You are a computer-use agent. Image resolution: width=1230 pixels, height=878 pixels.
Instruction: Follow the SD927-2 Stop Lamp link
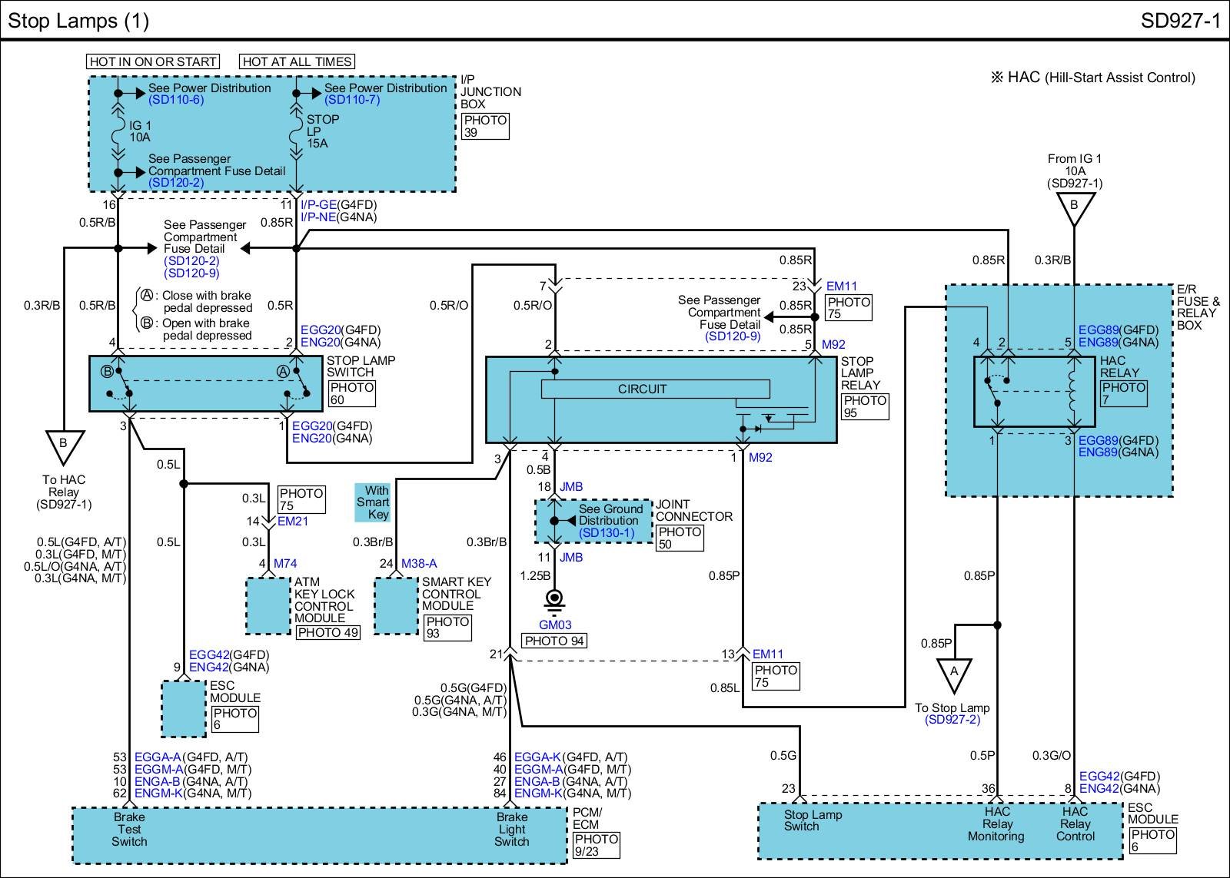pos(952,720)
